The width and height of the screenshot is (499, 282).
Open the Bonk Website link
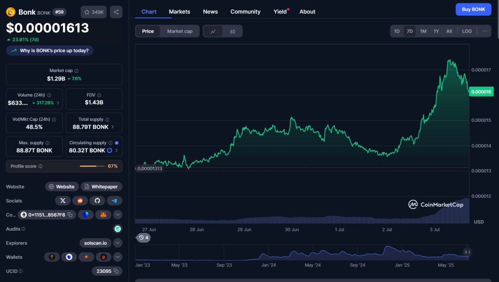pyautogui.click(x=62, y=187)
